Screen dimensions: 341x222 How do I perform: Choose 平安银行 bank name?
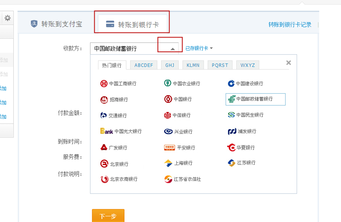click(x=186, y=147)
